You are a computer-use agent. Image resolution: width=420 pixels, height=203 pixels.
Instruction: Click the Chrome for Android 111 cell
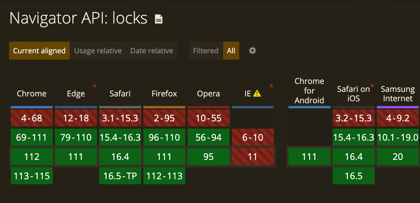309,157
